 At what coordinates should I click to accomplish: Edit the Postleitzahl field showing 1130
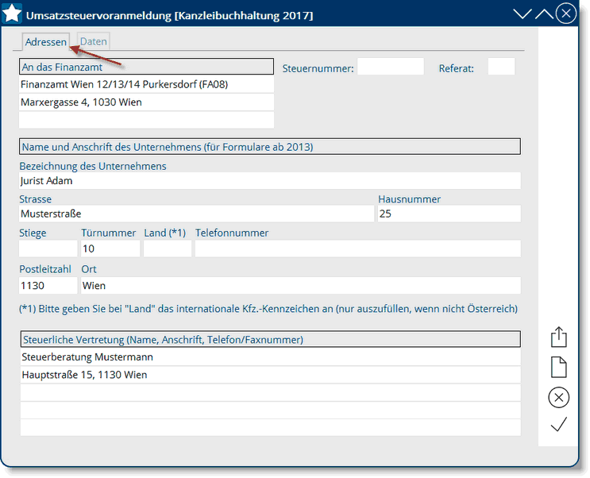[x=48, y=286]
